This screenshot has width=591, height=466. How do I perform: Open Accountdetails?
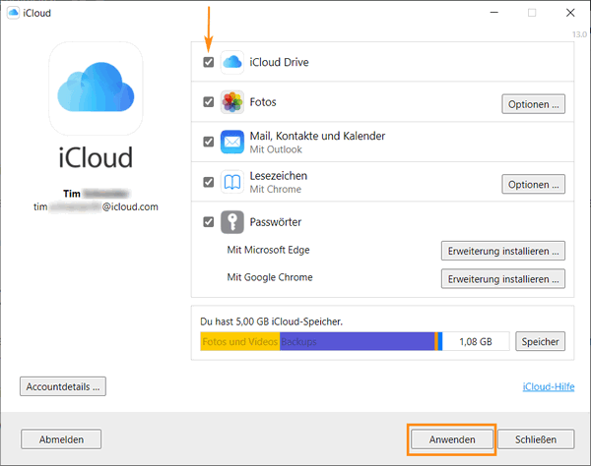[63, 386]
